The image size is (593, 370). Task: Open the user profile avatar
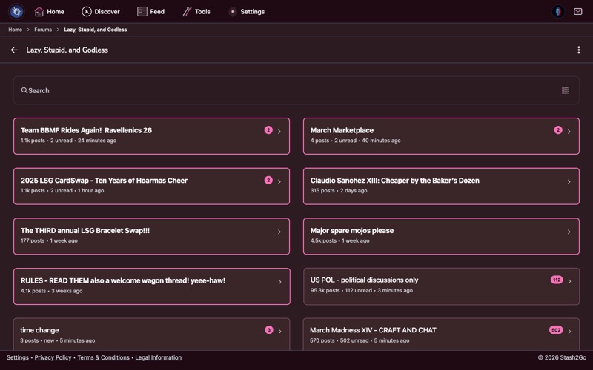[558, 11]
